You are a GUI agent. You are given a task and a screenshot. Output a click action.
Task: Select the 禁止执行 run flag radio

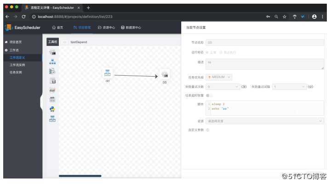(221, 52)
